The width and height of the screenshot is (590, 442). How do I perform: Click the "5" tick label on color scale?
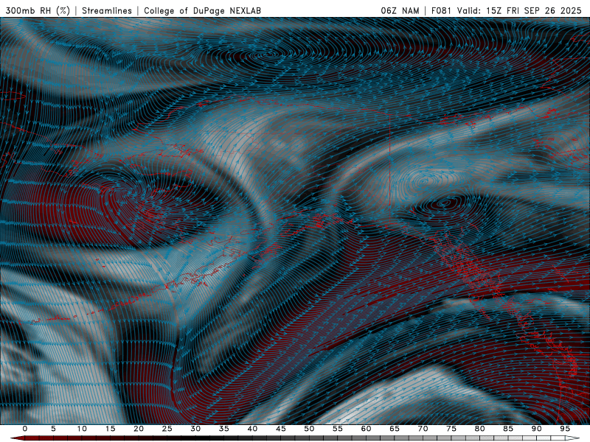pyautogui.click(x=53, y=429)
